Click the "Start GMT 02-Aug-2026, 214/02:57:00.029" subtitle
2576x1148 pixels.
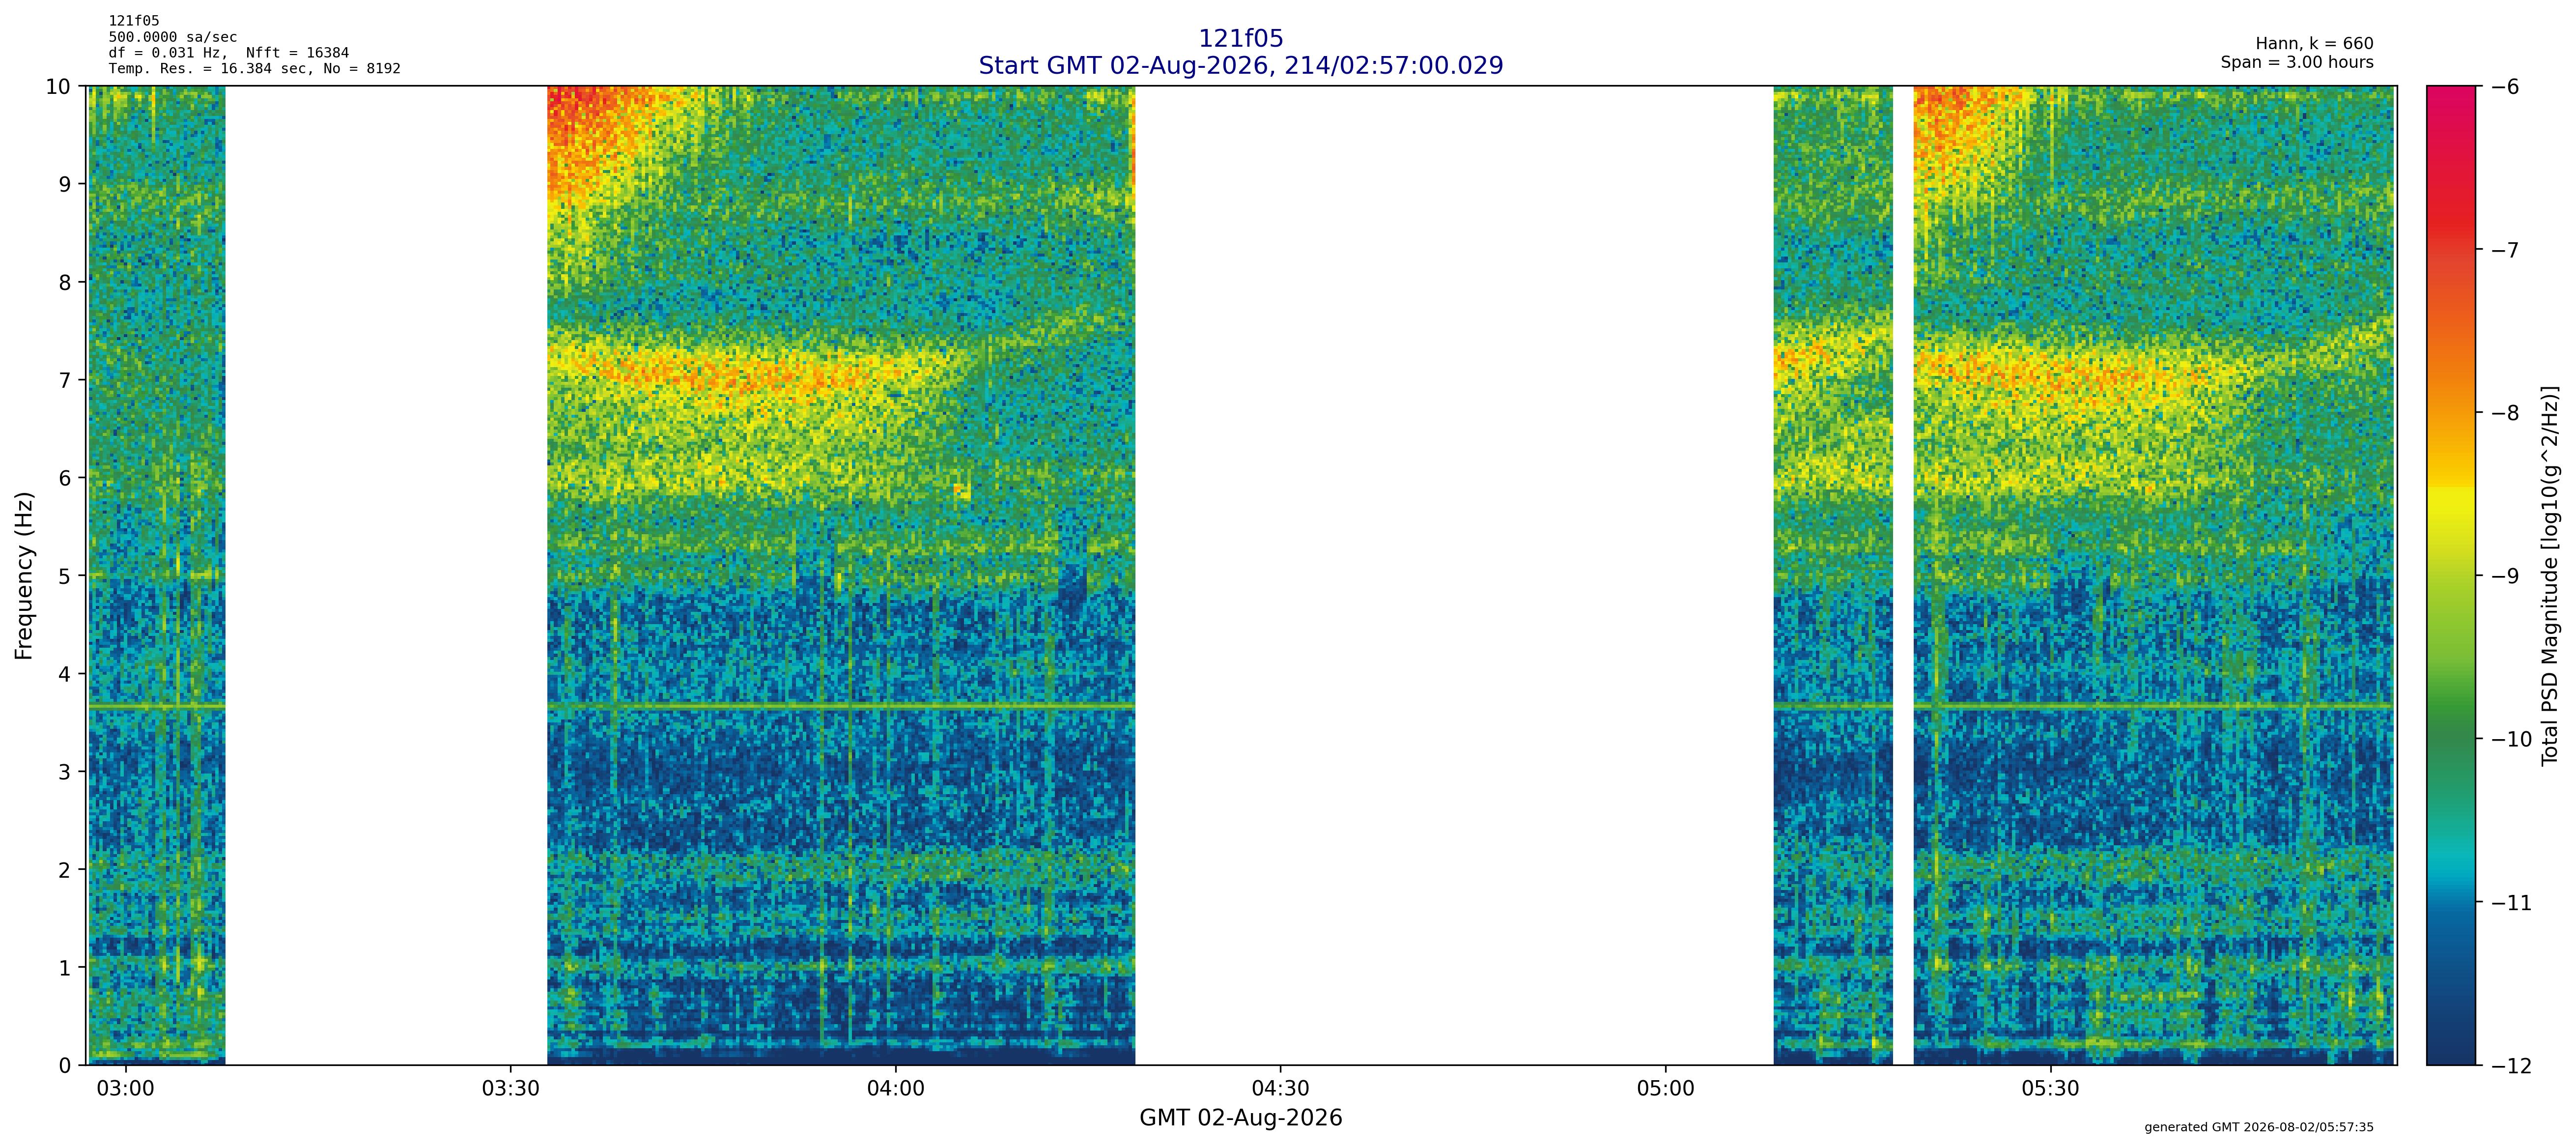(1240, 66)
